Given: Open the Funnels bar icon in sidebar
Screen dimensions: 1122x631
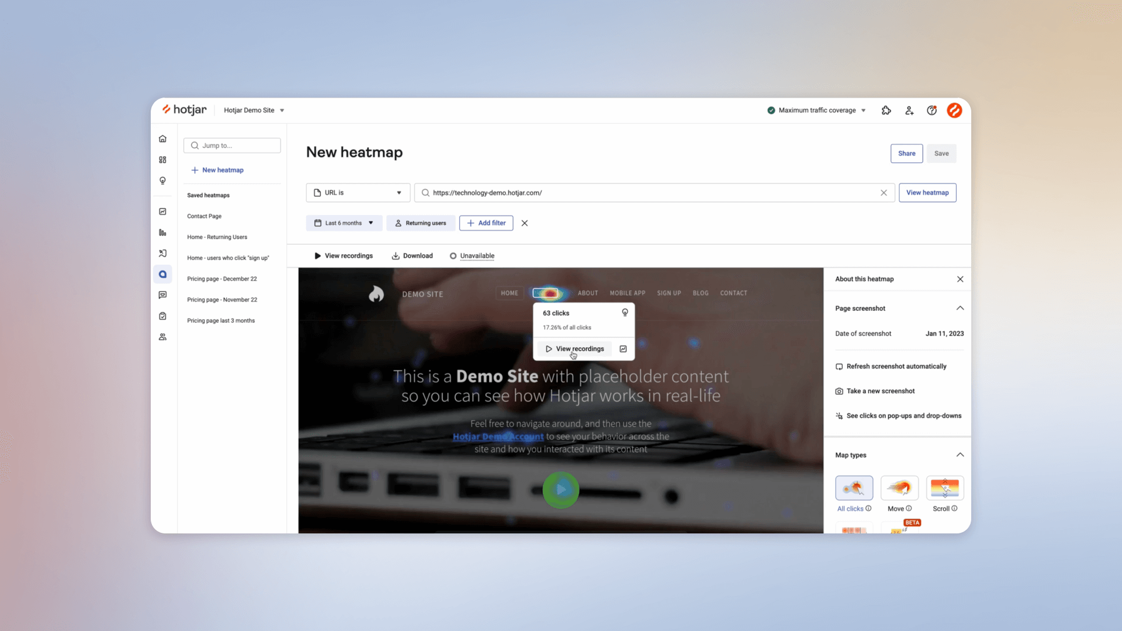Looking at the screenshot, I should (162, 233).
